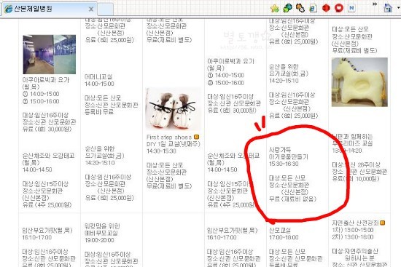Open a new blank tab
401x267 pixels.
[x=106, y=9]
